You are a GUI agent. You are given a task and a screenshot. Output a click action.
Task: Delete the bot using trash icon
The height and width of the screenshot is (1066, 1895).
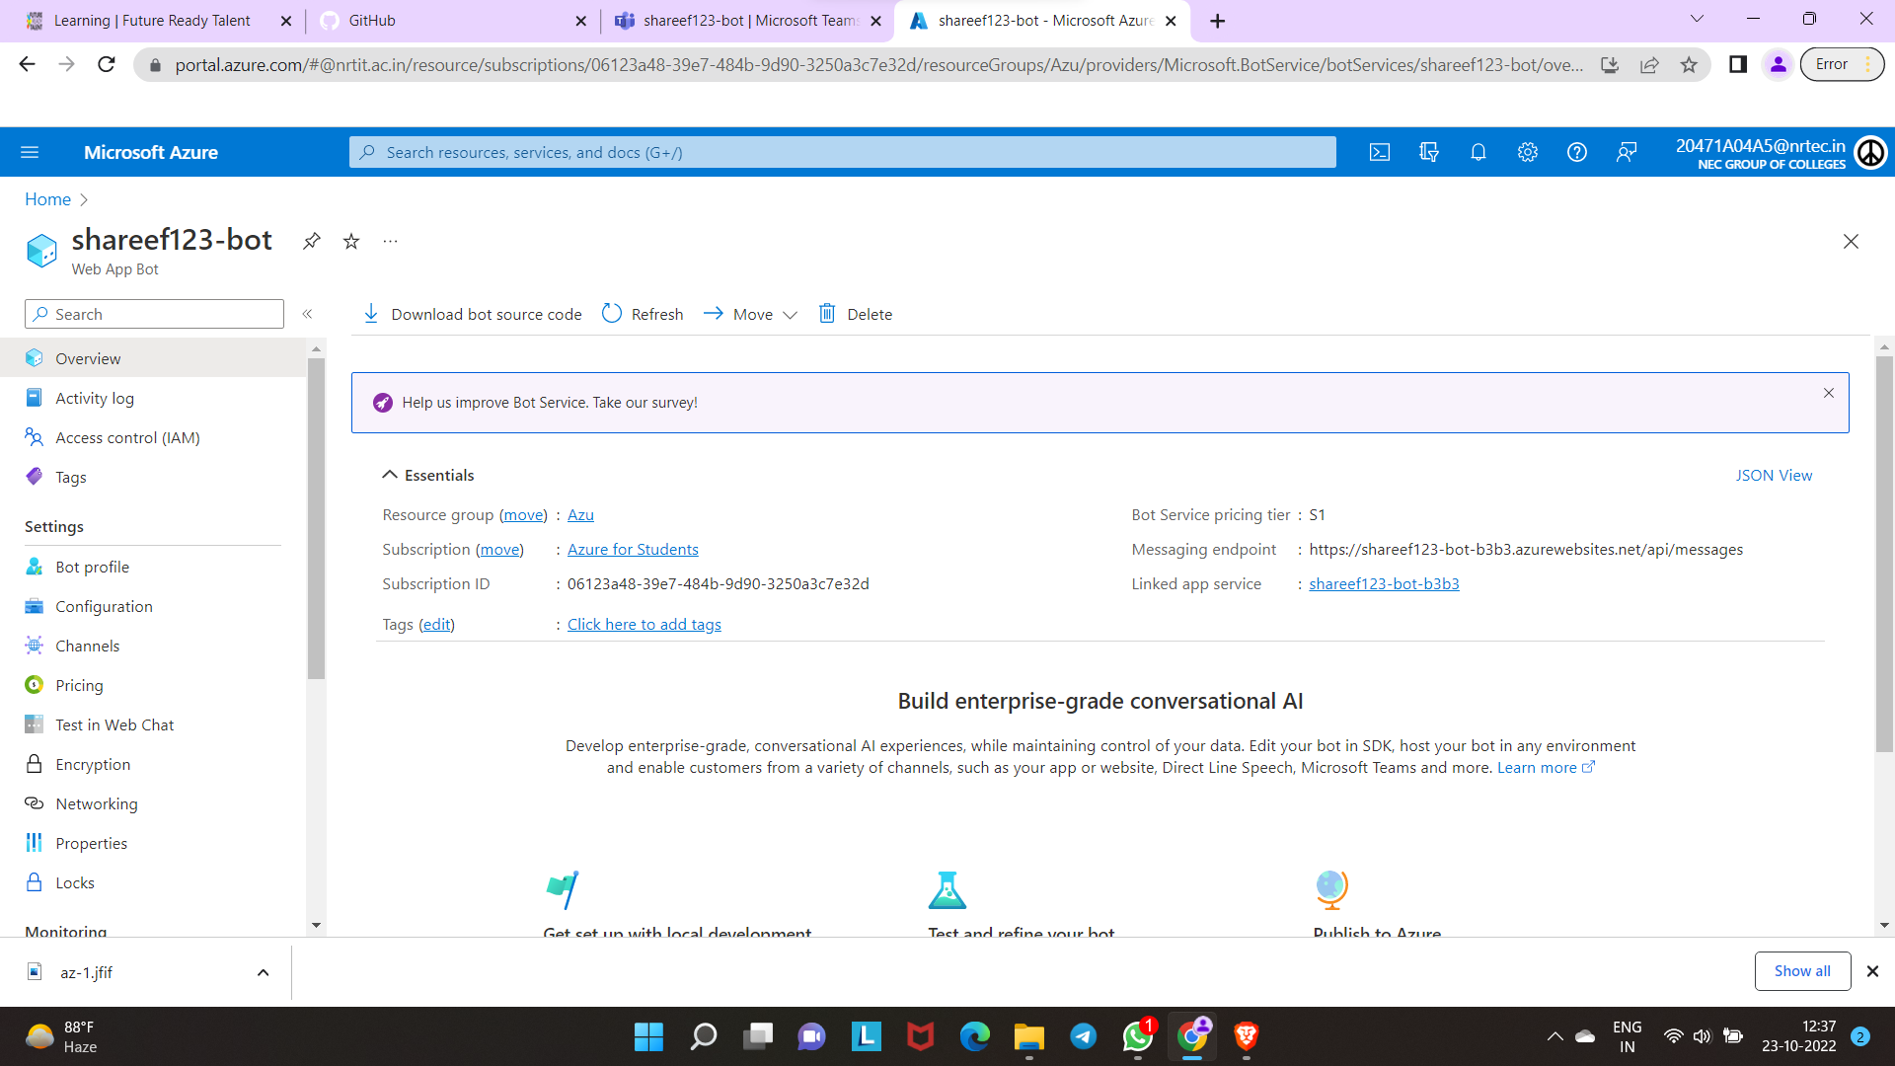pyautogui.click(x=855, y=314)
